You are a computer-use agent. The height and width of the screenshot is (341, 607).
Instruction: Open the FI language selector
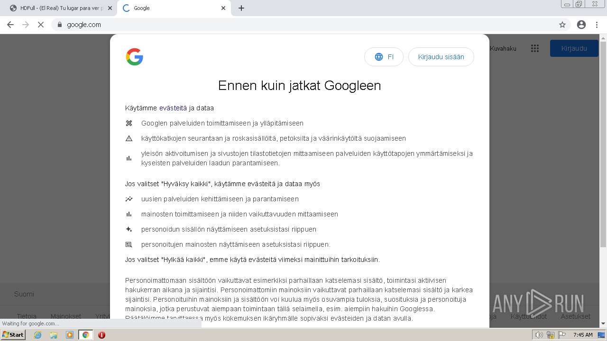coord(384,57)
